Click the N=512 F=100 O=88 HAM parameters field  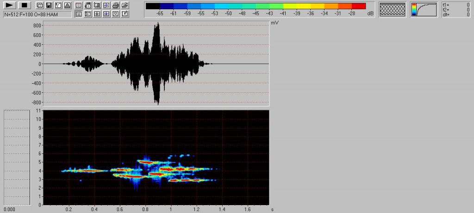(37, 14)
